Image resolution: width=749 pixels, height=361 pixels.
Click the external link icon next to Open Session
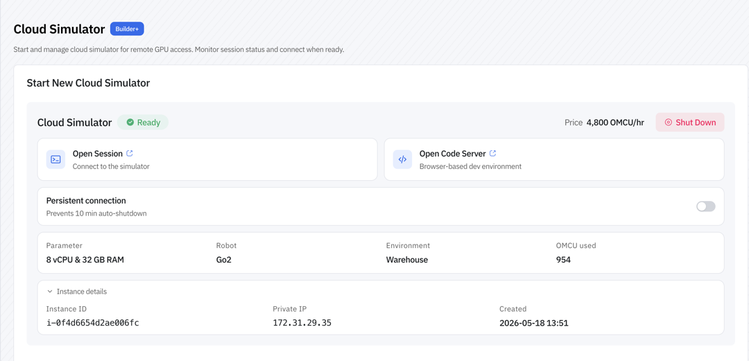click(130, 153)
